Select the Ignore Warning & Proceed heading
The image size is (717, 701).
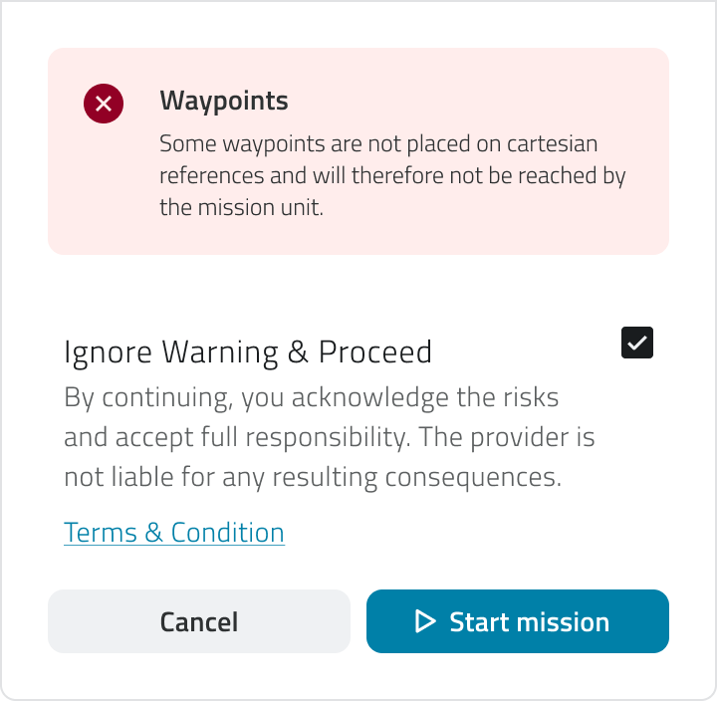click(248, 352)
